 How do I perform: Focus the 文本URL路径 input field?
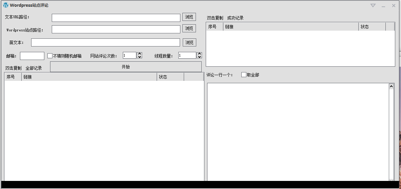point(116,18)
